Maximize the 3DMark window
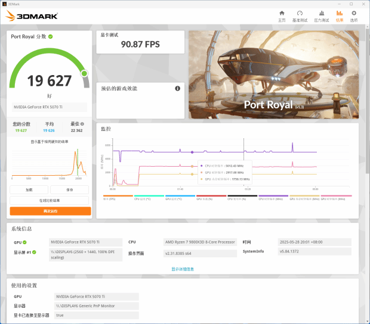370x324 pixels. point(351,4)
